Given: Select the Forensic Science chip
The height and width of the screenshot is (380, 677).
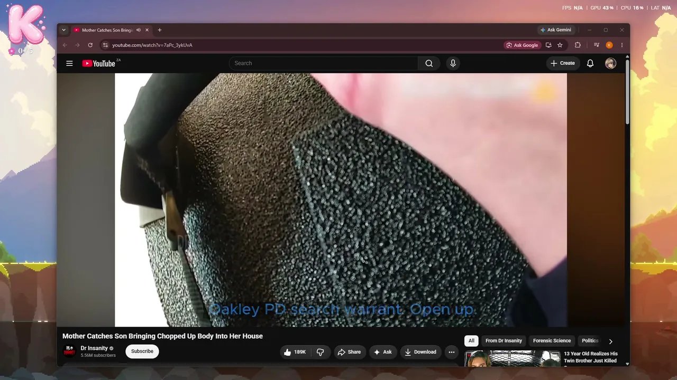Looking at the screenshot, I should click(552, 341).
